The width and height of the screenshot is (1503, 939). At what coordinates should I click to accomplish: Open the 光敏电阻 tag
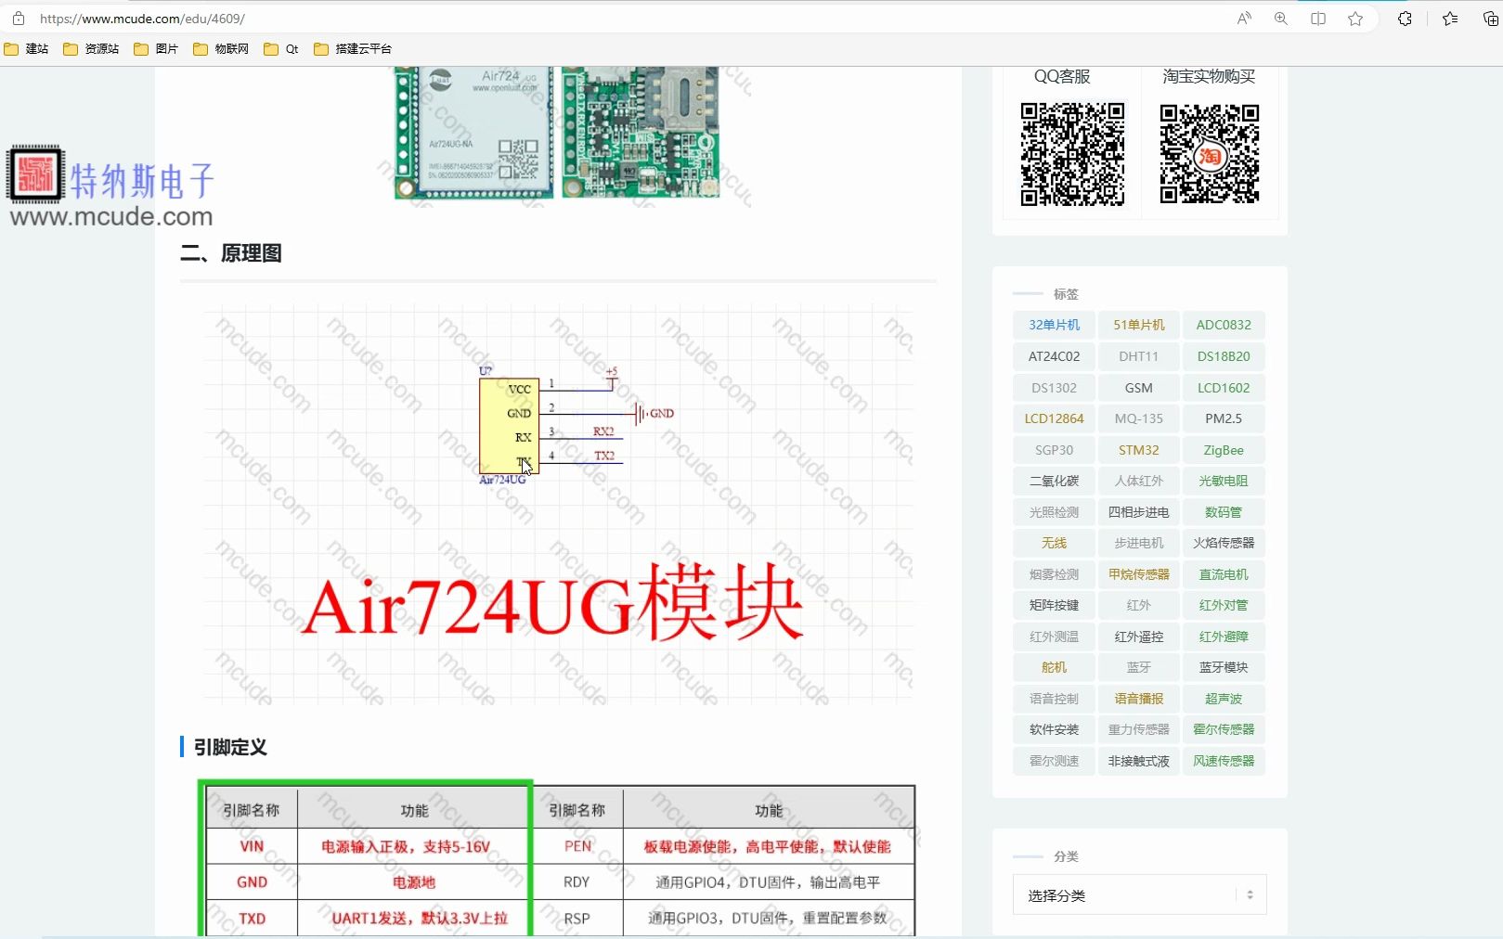point(1224,481)
